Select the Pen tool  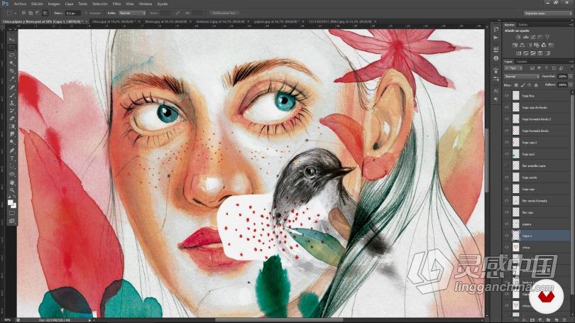click(12, 150)
